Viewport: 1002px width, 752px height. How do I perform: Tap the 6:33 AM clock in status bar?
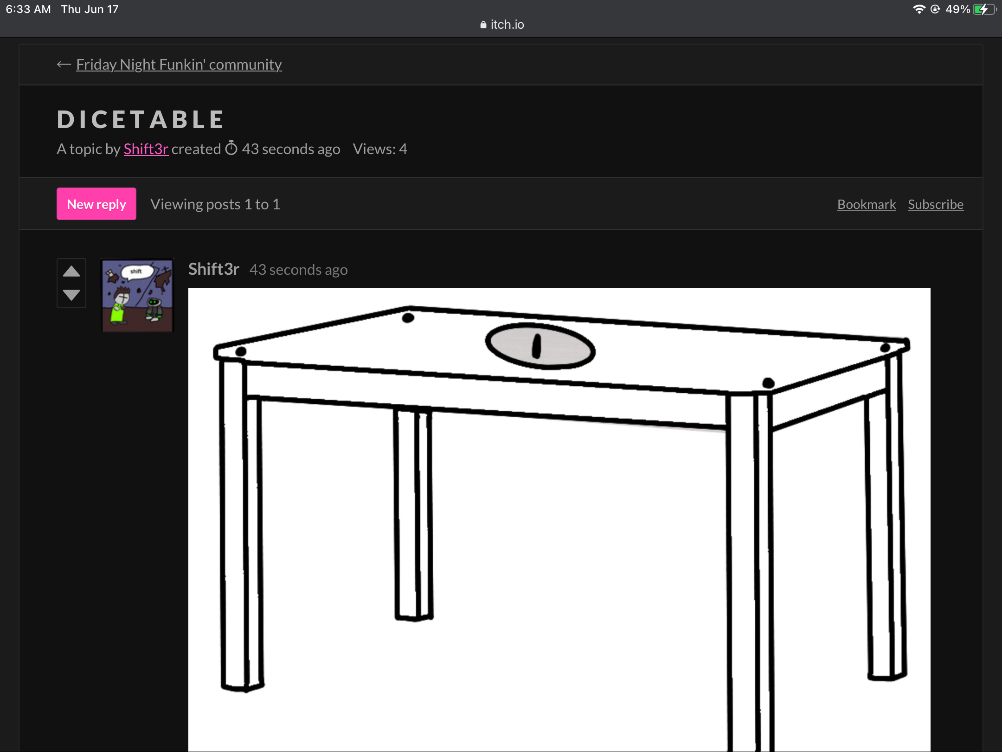[x=28, y=9]
